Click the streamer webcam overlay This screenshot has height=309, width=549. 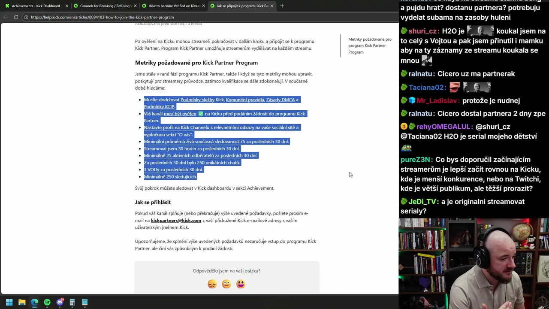tap(474, 264)
